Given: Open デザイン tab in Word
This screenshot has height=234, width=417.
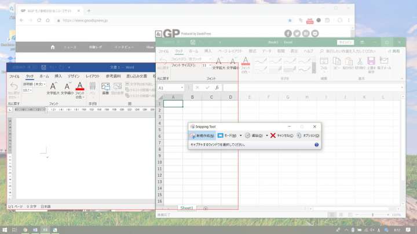Looking at the screenshot, I should click(x=74, y=76).
